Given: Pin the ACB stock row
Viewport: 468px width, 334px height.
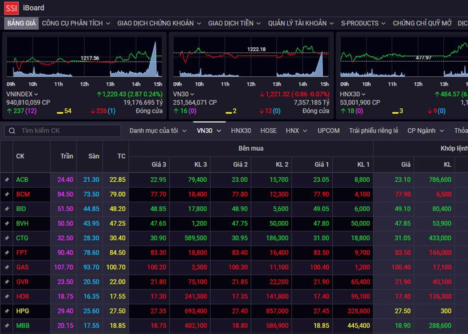Looking at the screenshot, I should pyautogui.click(x=6, y=180).
